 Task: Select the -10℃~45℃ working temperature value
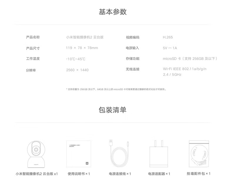pos(75,59)
